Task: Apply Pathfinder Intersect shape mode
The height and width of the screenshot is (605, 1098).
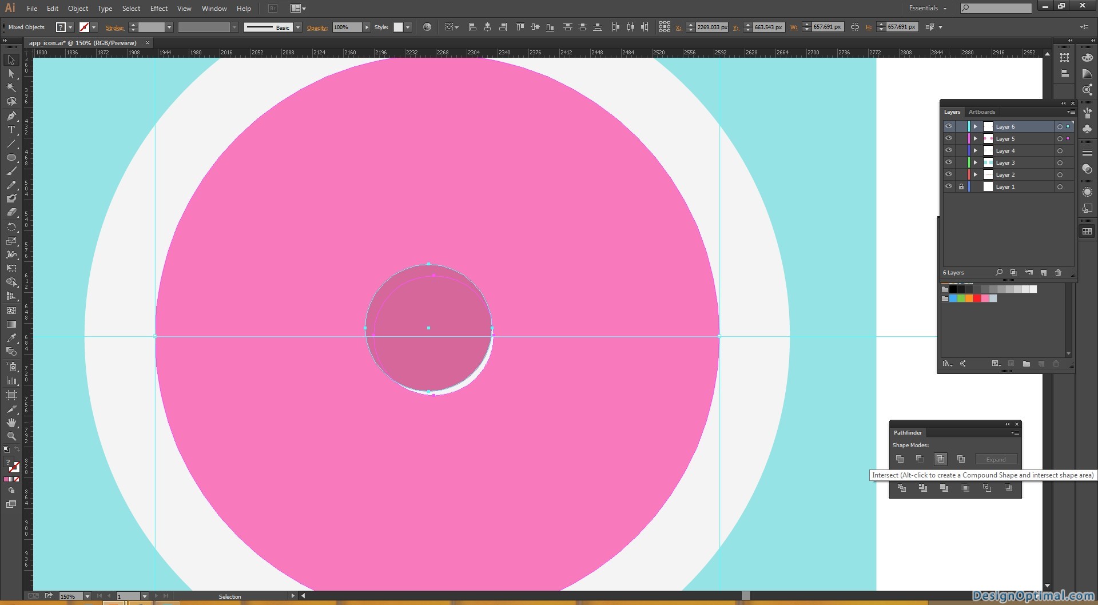Action: point(940,459)
